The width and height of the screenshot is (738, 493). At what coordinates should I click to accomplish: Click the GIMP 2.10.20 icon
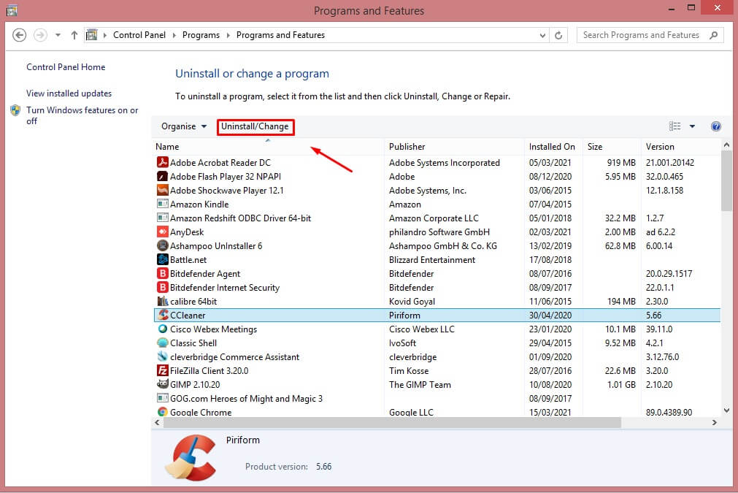click(x=162, y=384)
